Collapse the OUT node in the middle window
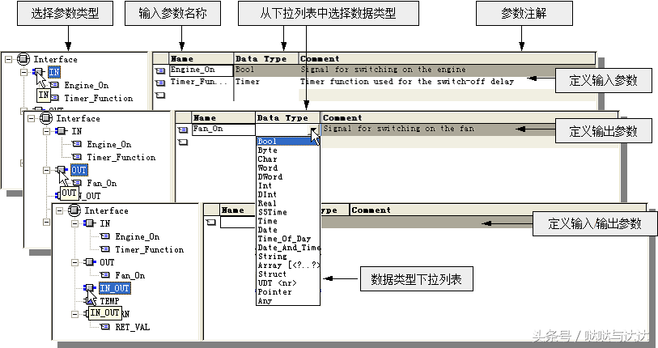This screenshot has height=348, width=658. pos(47,170)
